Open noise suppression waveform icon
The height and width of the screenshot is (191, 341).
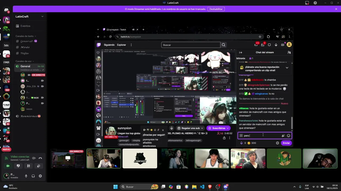click(34, 158)
